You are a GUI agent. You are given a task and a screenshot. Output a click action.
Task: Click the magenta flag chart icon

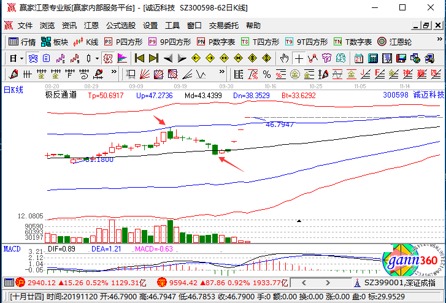[x=122, y=59]
